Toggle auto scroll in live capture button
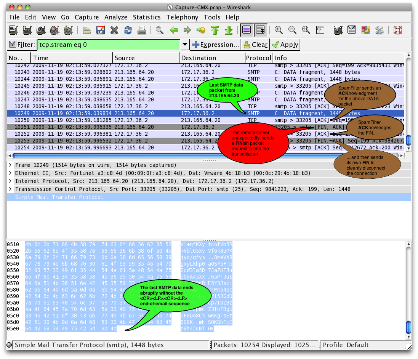 [x=261, y=30]
